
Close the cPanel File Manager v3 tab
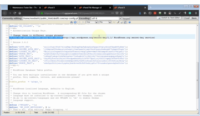pos(110,8)
